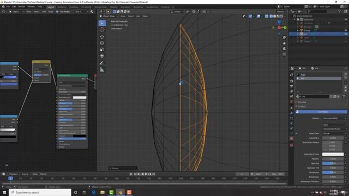Open the File menu
Viewport: 349px width, 196px height.
[x=8, y=7]
